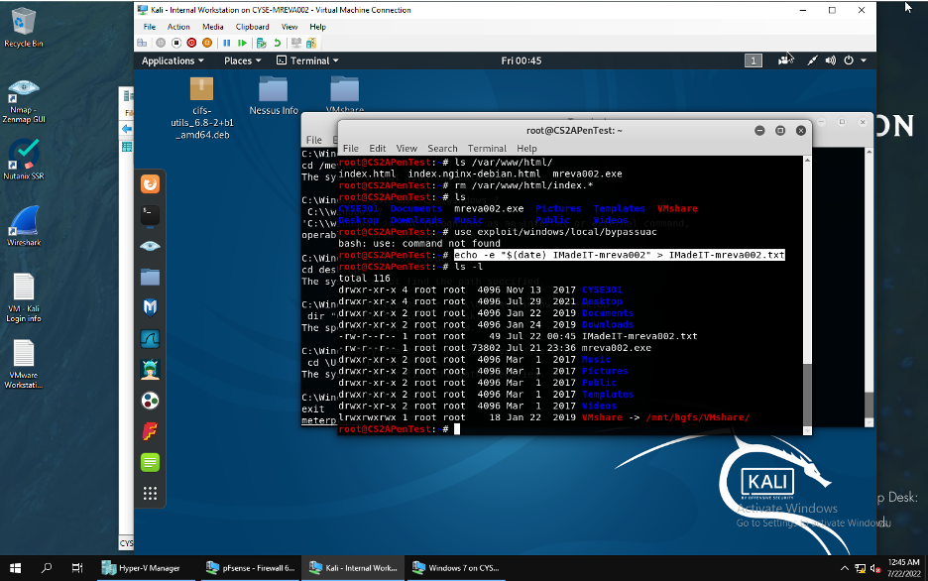Screen dimensions: 928x581
Task: Click the Checkpoint toolbar icon
Action: (x=261, y=43)
